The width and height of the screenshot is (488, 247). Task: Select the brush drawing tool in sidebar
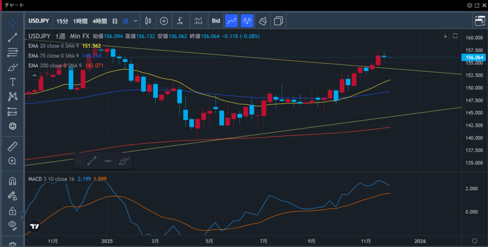click(x=13, y=67)
